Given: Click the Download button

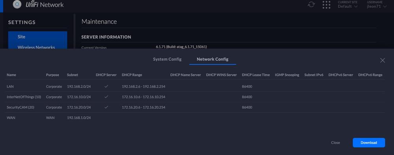Looking at the screenshot, I should tap(369, 143).
